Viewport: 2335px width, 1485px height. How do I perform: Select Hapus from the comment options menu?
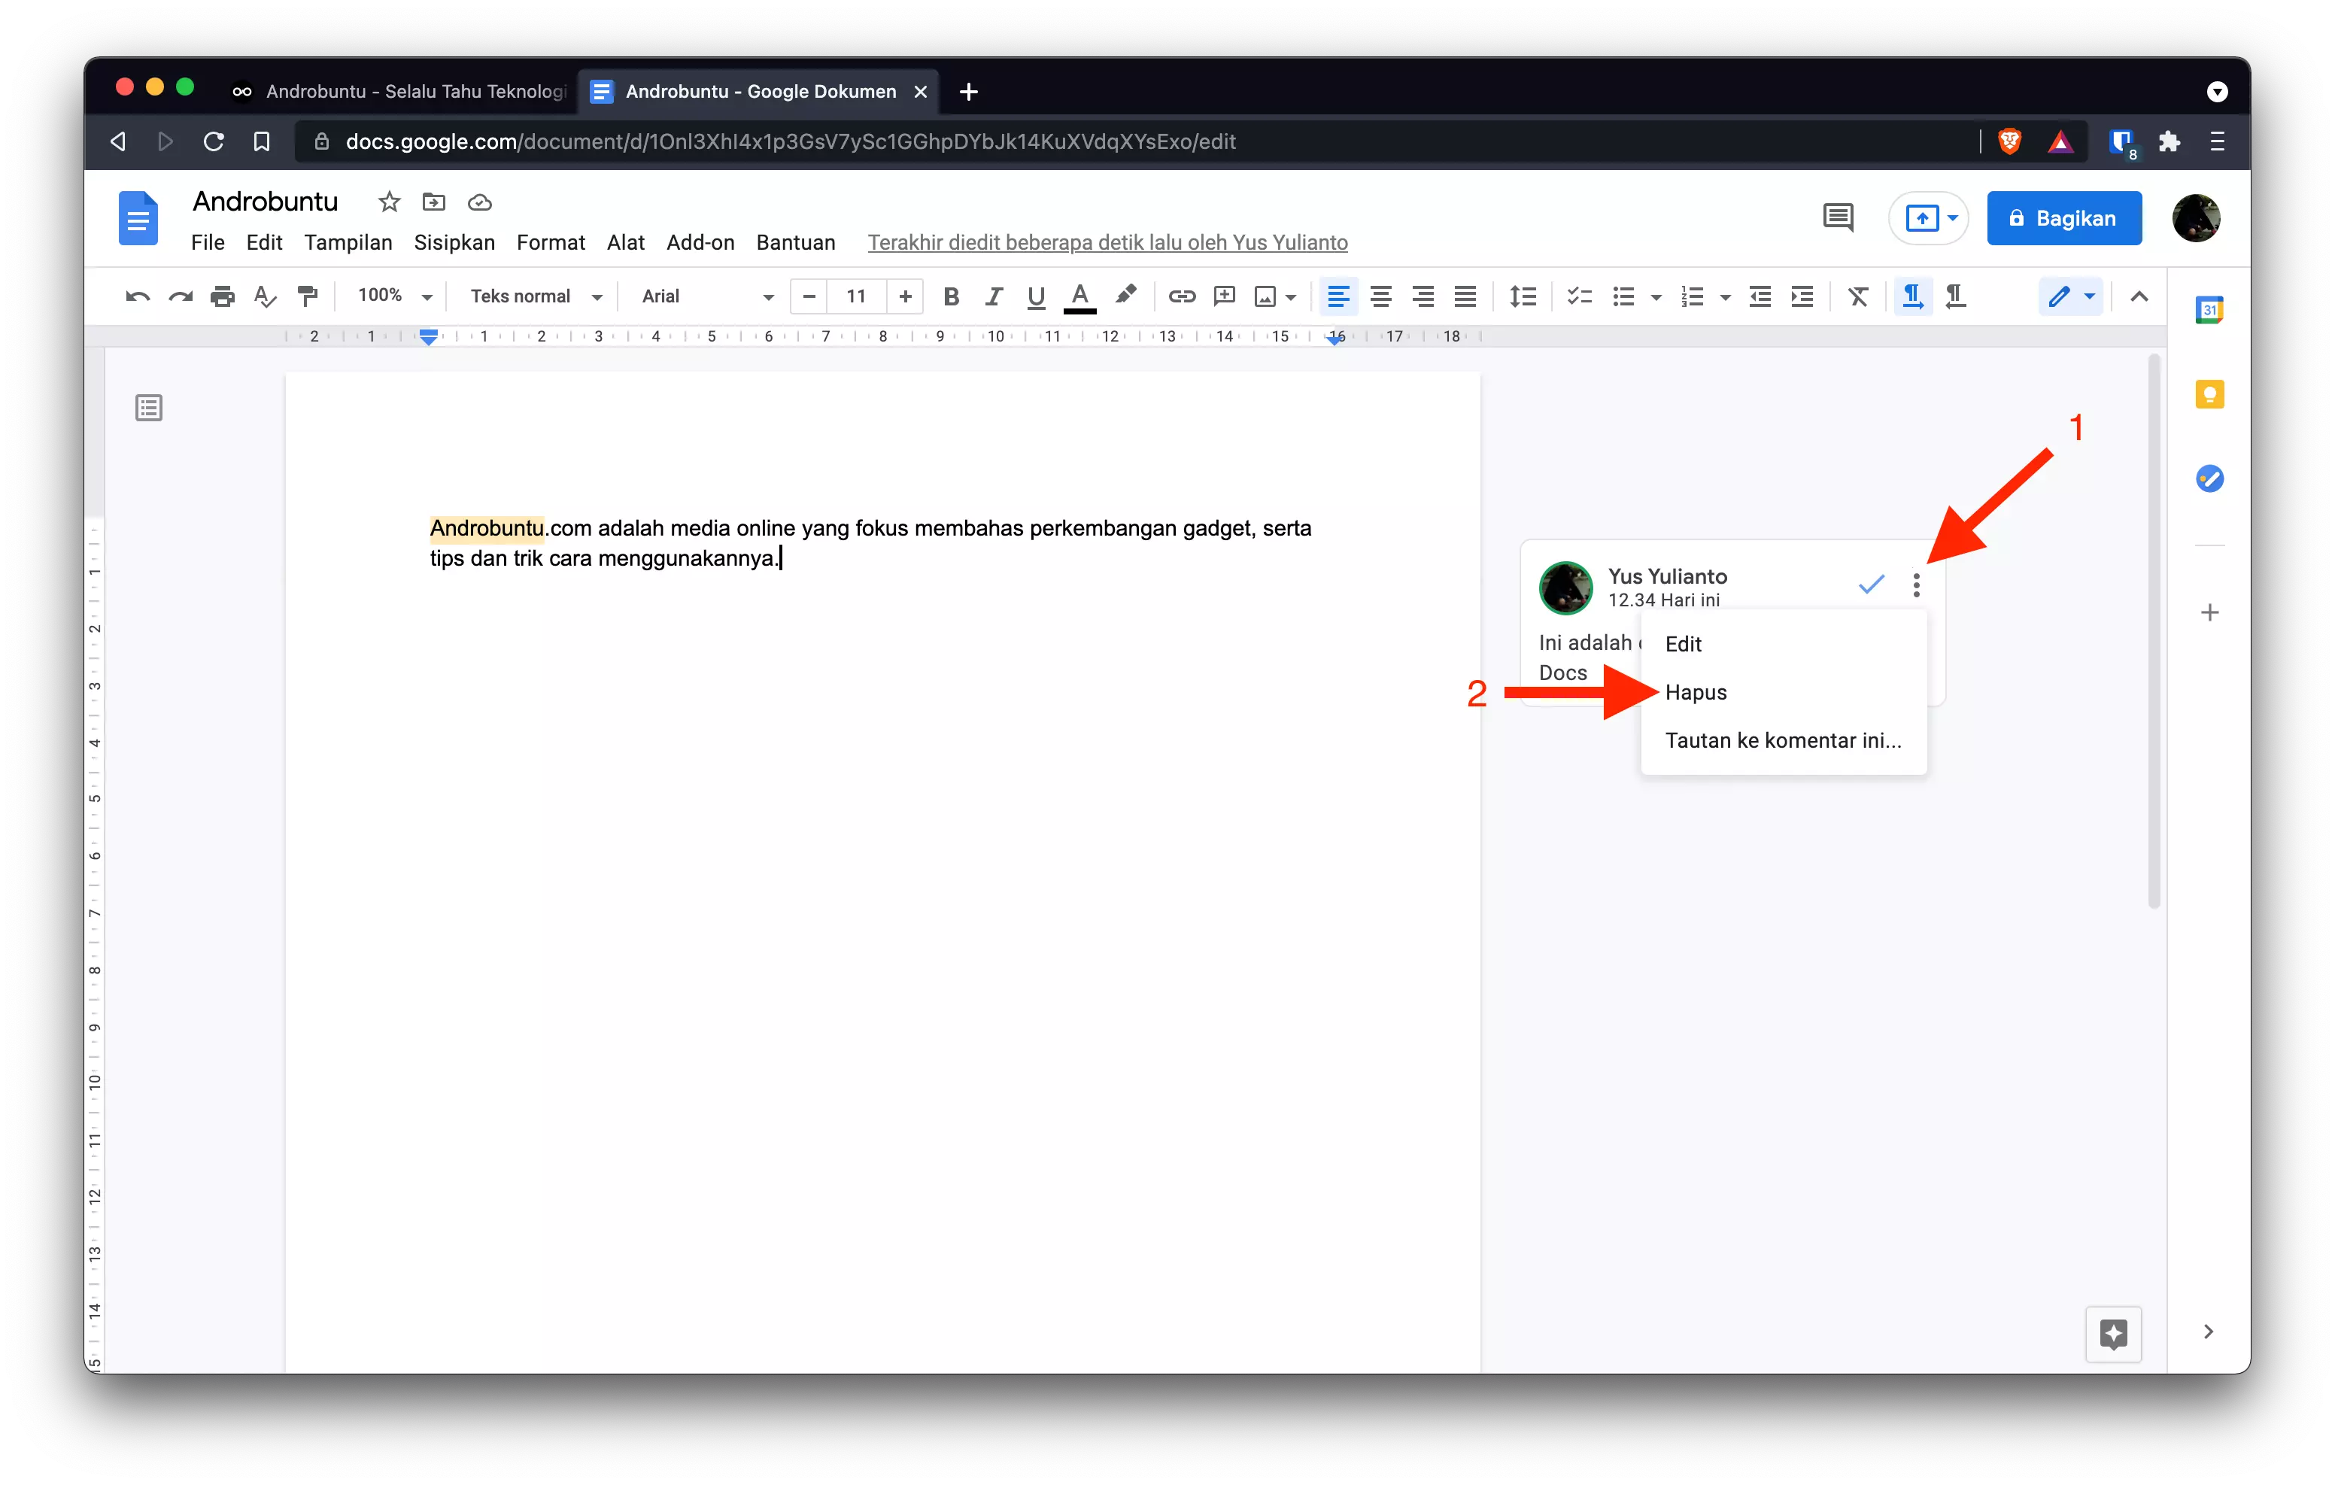pyautogui.click(x=1696, y=691)
